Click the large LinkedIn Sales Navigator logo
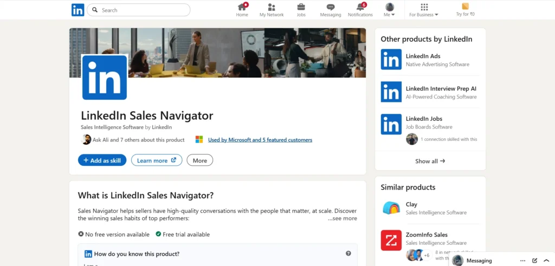The width and height of the screenshot is (555, 266). [x=105, y=77]
